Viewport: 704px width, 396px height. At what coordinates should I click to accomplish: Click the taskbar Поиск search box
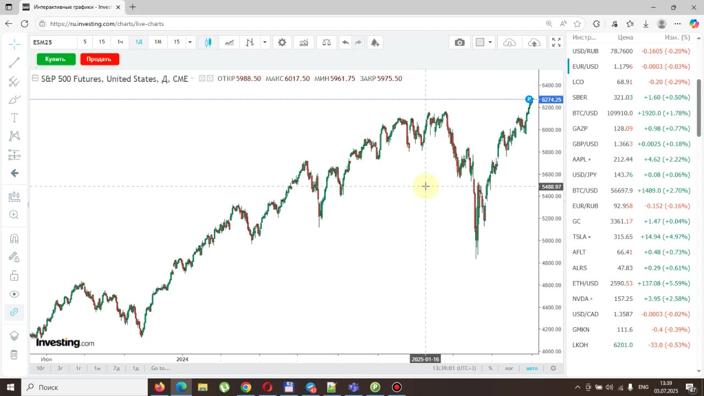[x=85, y=387]
